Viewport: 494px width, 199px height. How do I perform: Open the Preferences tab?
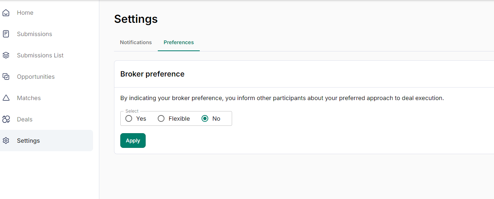[179, 42]
